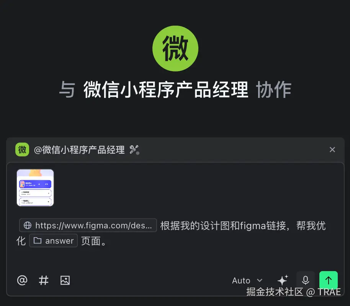350x306 pixels.
Task: Select the @微信小程序产品经理 agent label
Action: pos(79,150)
